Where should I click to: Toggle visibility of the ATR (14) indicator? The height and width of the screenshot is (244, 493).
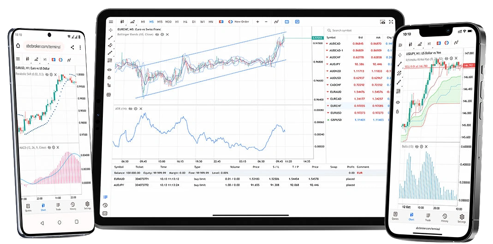click(x=131, y=109)
